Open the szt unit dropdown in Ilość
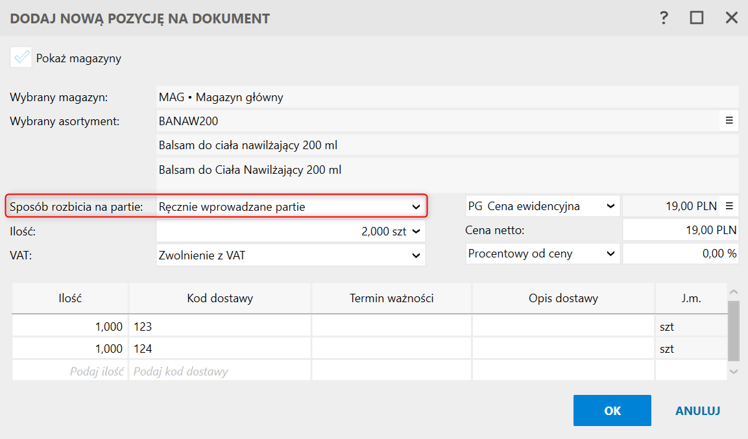 pos(415,230)
